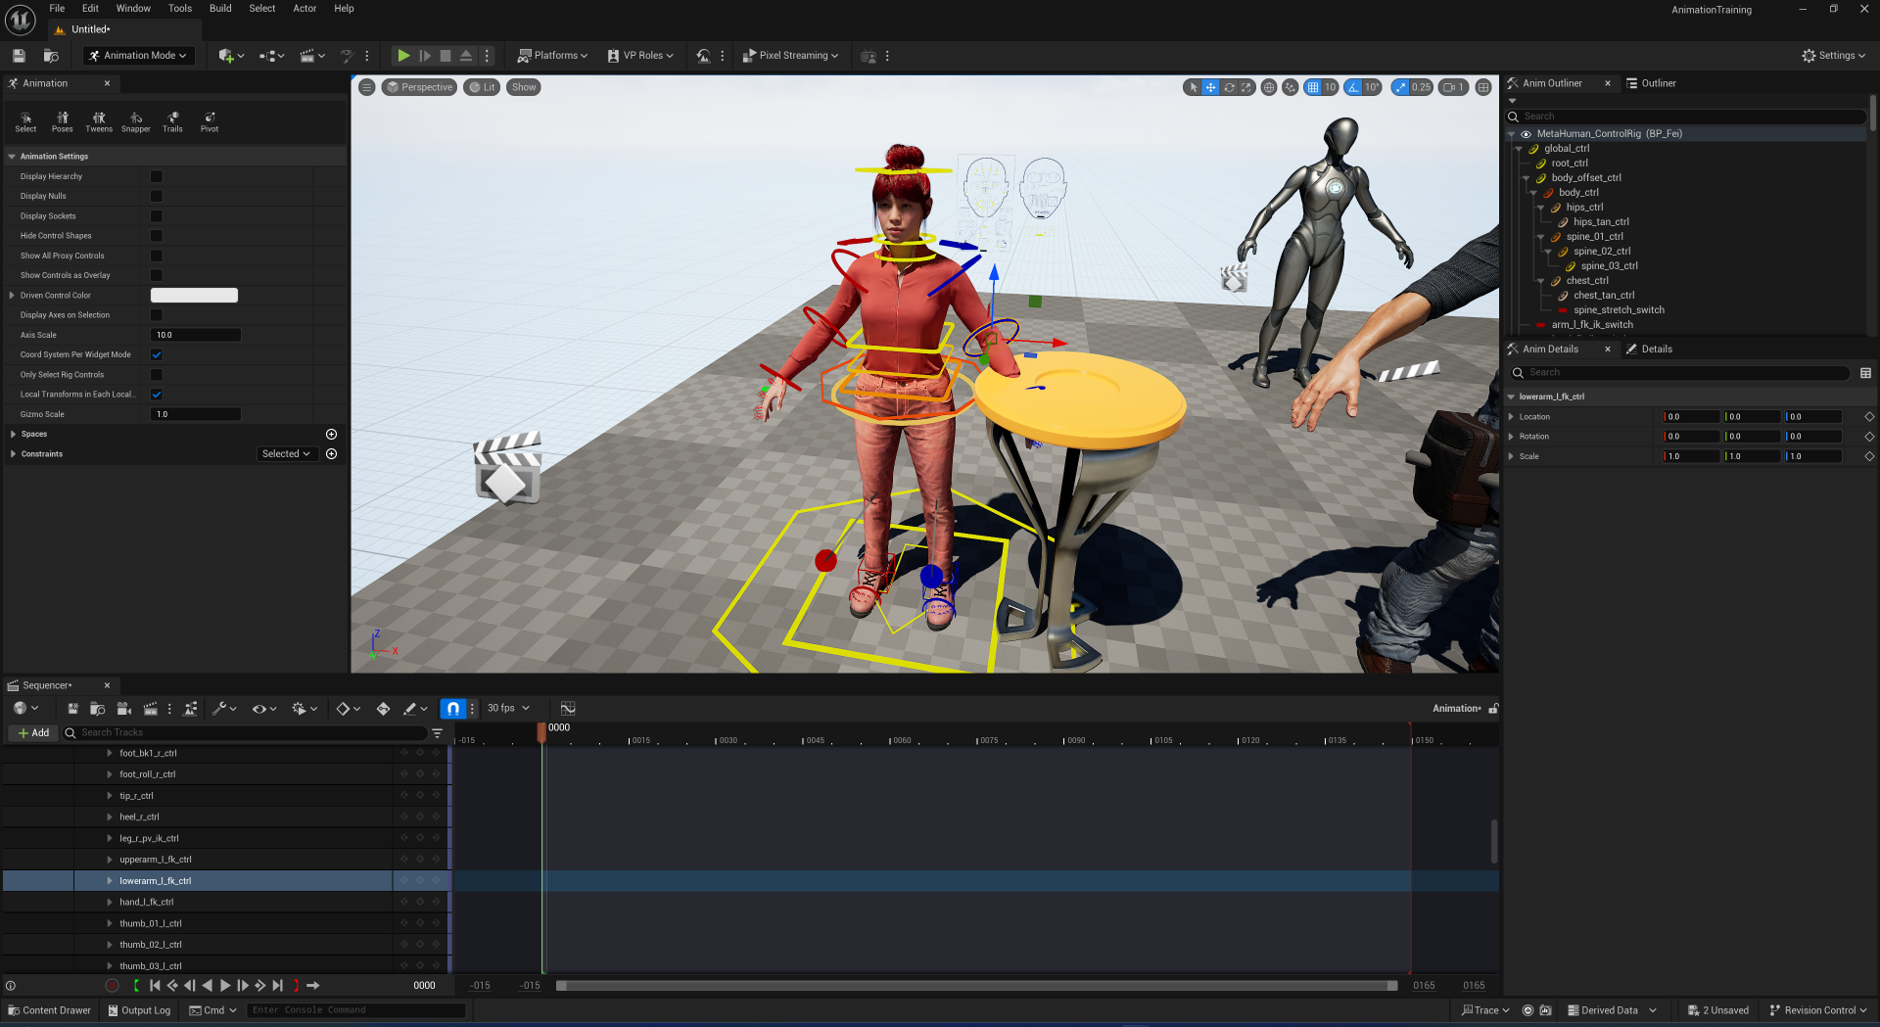Uncheck Coord System Per Widget Mode
The width and height of the screenshot is (1880, 1027).
(157, 354)
